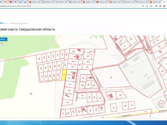The height and width of the screenshot is (125, 167).
Task: Select parcel labeled 406 on the map
Action: 88,56
